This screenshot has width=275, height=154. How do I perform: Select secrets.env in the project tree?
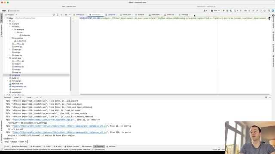coord(17,89)
